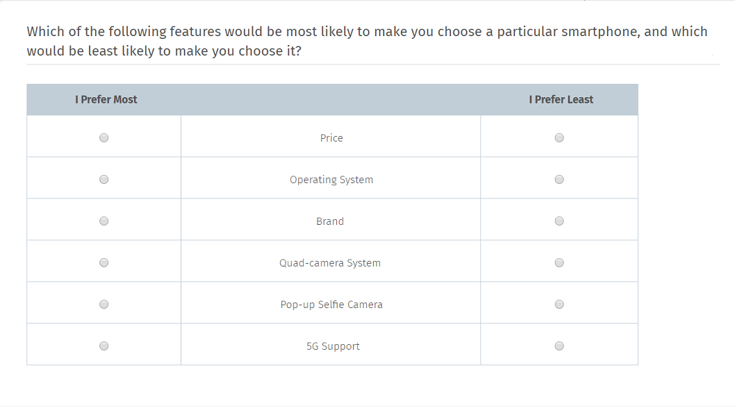The image size is (735, 408).
Task: Set Pop-up Selfie Camera as least preferred
Action: [x=559, y=305]
